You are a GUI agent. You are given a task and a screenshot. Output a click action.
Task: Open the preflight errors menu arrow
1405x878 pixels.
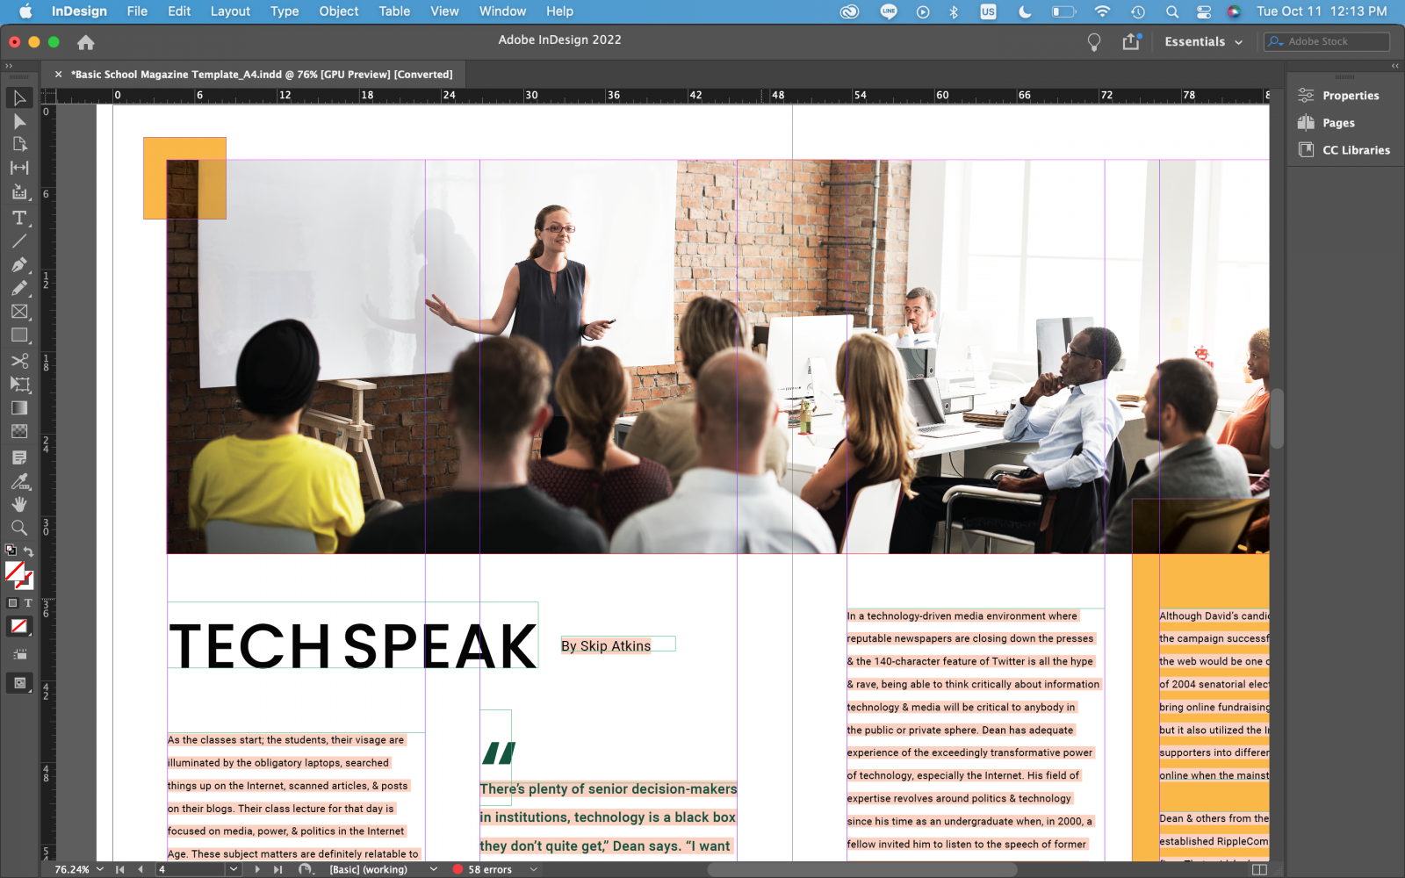point(533,869)
